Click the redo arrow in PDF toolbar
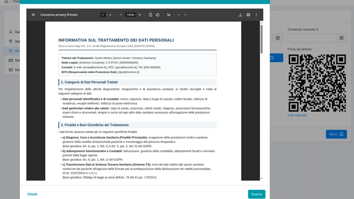Image resolution: width=354 pixels, height=199 pixels. tap(186, 15)
